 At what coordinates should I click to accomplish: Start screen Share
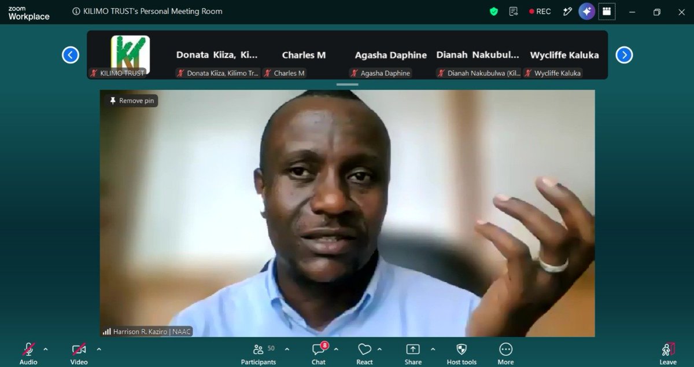(413, 353)
